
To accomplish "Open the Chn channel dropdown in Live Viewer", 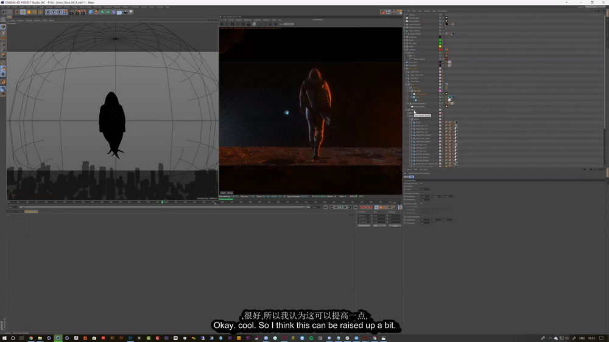I will [x=289, y=24].
